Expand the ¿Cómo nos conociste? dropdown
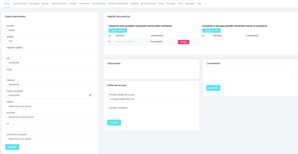The height and width of the screenshot is (154, 298). click(x=49, y=139)
